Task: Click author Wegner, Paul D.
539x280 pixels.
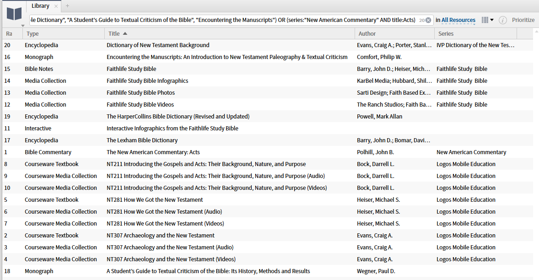Action: 376,271
